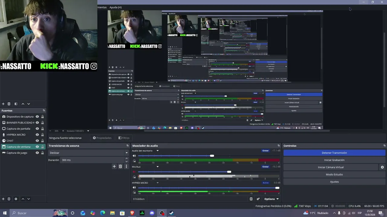Open Steam from the taskbar
The image size is (387, 217).
[172, 213]
